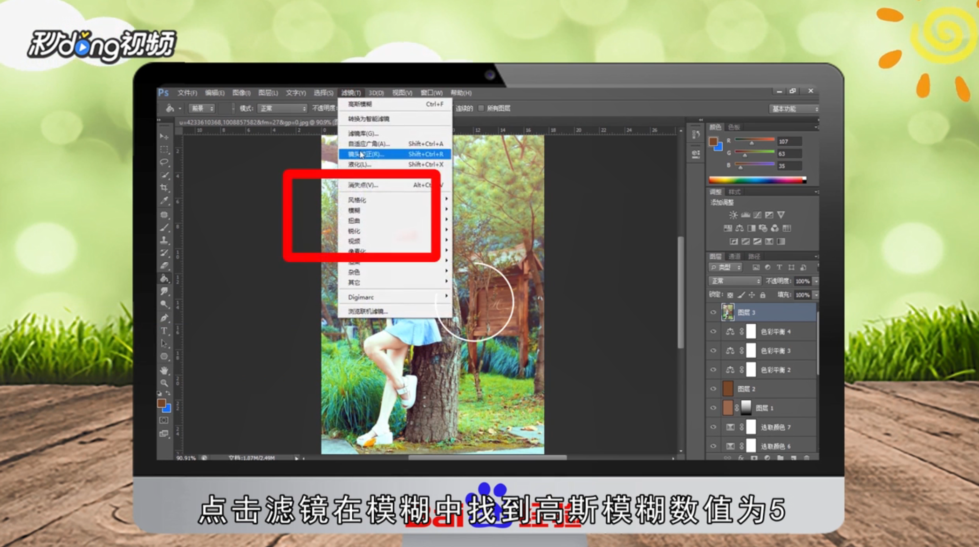
Task: Select the 图层 3 layer thumbnail
Action: click(x=727, y=312)
